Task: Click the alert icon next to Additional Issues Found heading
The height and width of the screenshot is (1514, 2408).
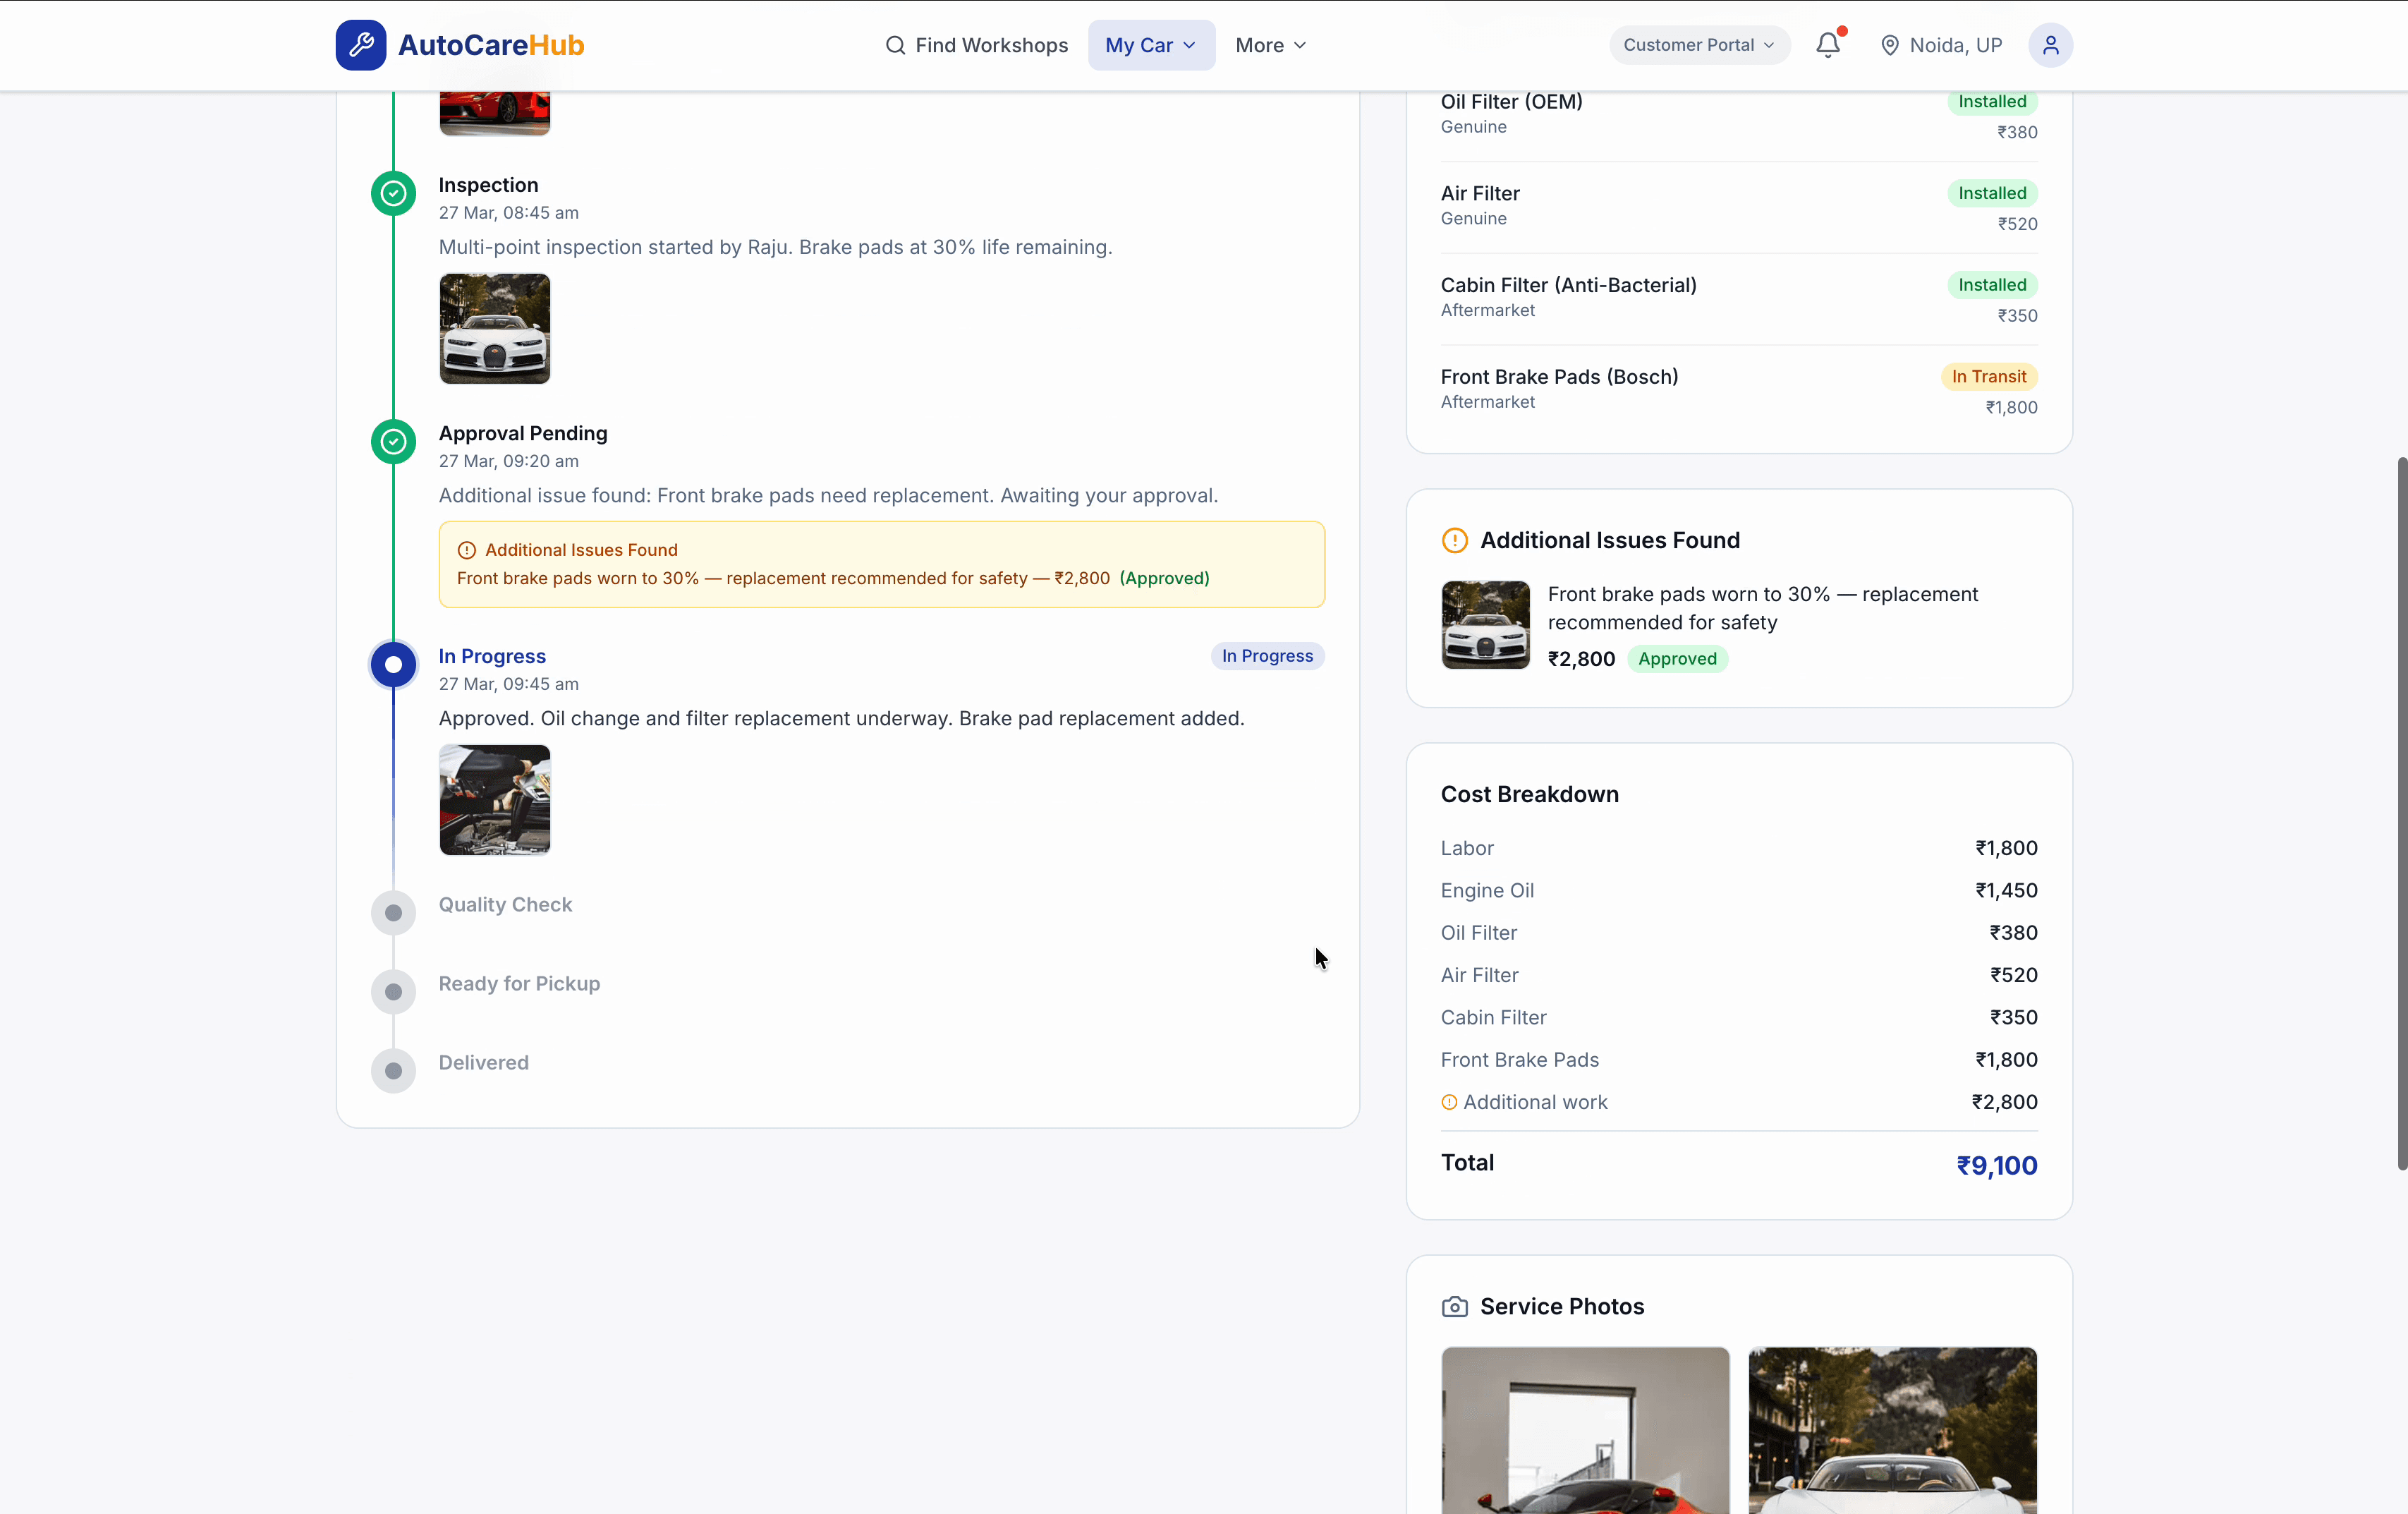Action: [x=1455, y=540]
